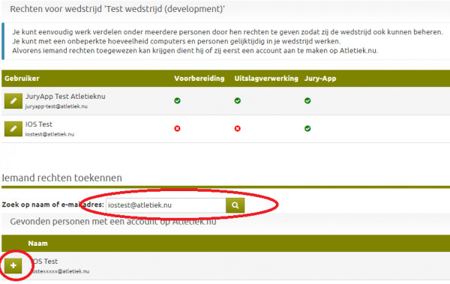Click the iostest@atletiek.nu email in user table
Screen dimensions: 450x284
click(x=49, y=134)
